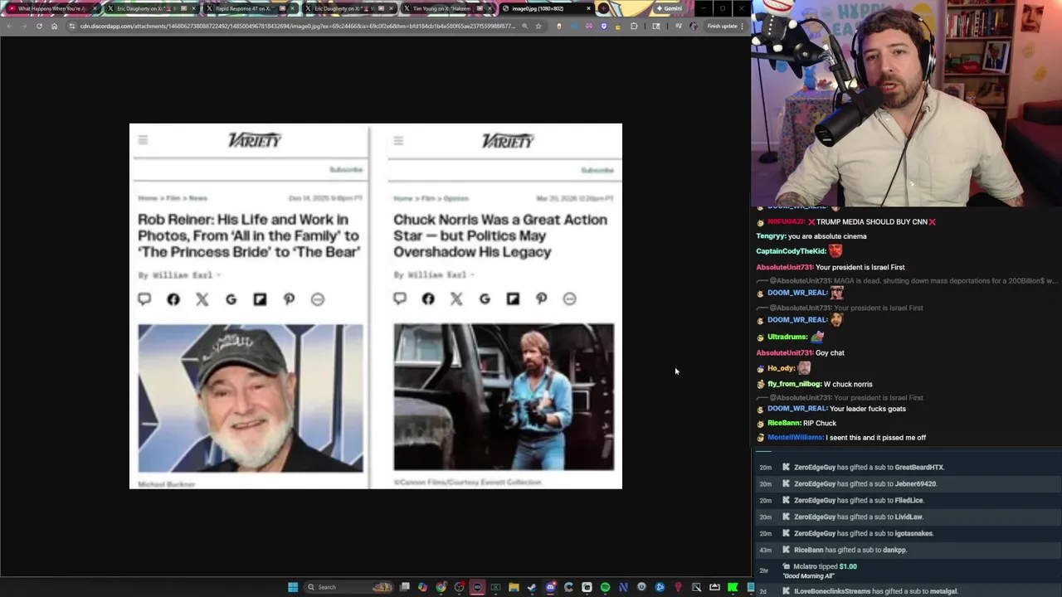Click the browser address bar URL
The width and height of the screenshot is (1062, 597).
[x=297, y=26]
